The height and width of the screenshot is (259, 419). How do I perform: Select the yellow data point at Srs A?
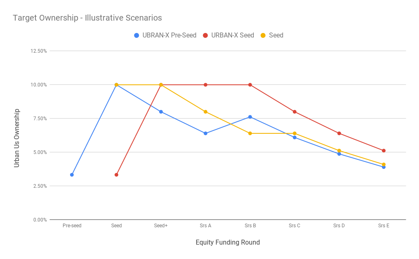[206, 112]
